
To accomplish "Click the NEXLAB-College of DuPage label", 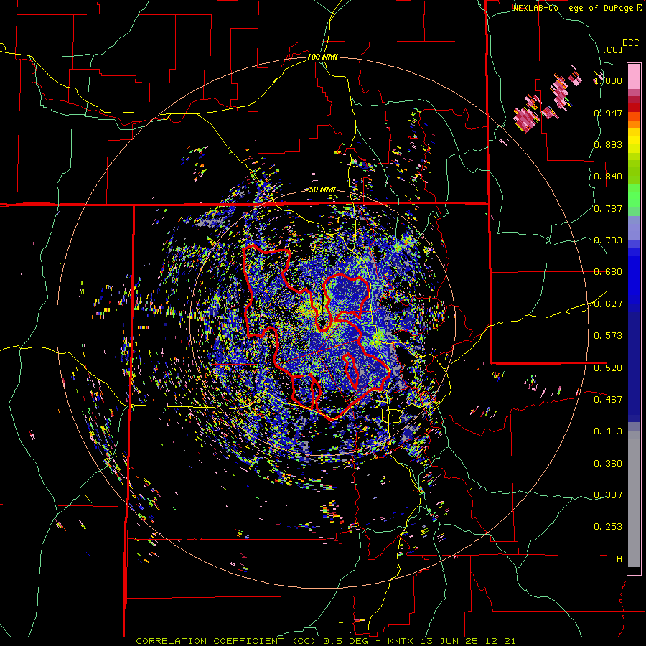I will [573, 8].
